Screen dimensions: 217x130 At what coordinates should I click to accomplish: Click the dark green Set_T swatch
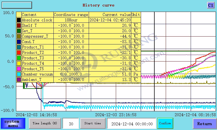tap(19, 31)
